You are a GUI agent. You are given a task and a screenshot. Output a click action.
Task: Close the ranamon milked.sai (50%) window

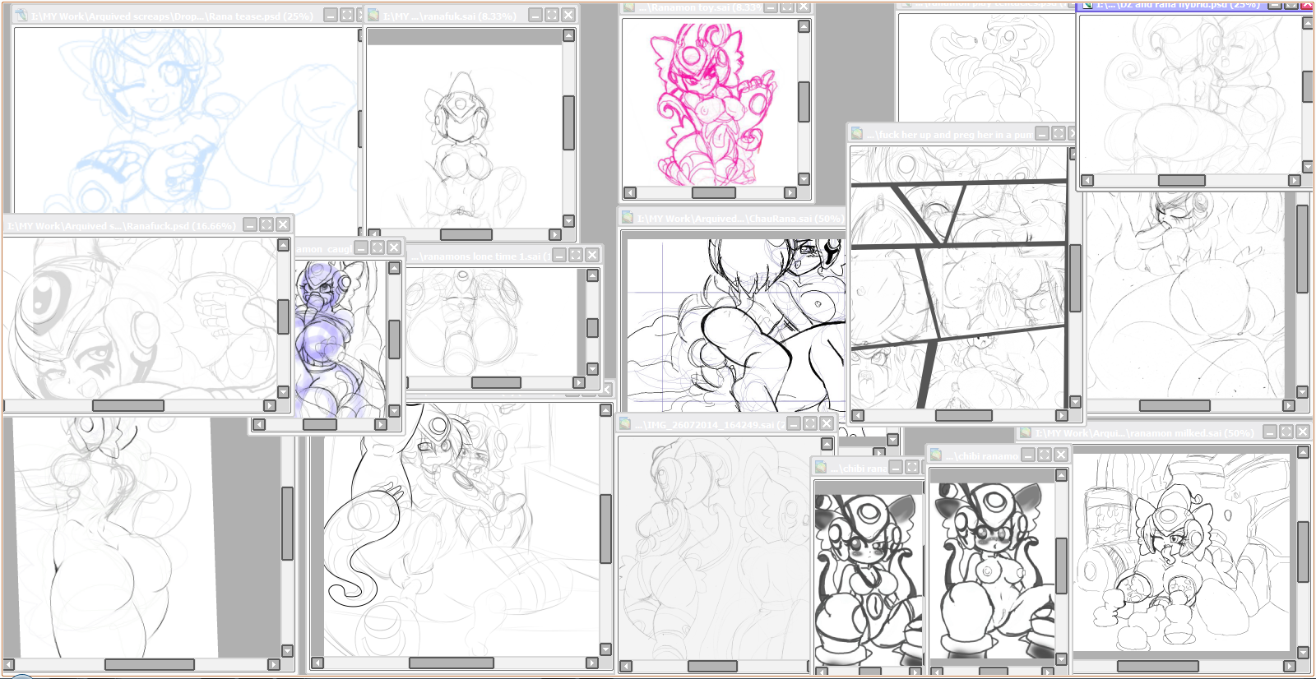coord(1303,432)
